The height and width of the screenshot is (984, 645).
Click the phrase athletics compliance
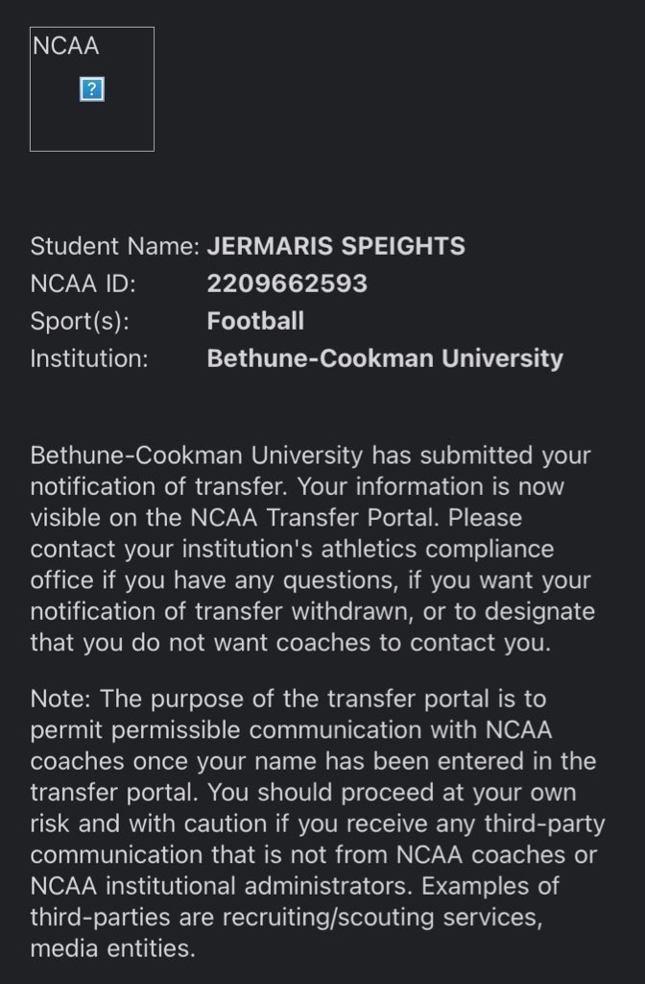click(x=438, y=549)
